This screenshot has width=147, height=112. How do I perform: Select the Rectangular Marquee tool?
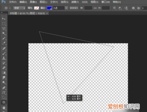coord(4,24)
